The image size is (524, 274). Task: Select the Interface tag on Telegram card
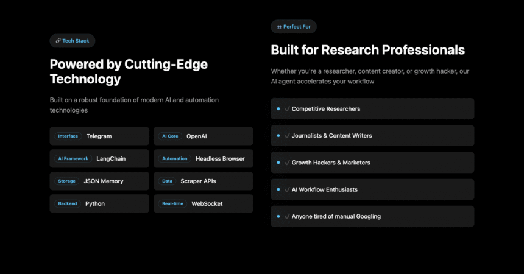(x=68, y=136)
